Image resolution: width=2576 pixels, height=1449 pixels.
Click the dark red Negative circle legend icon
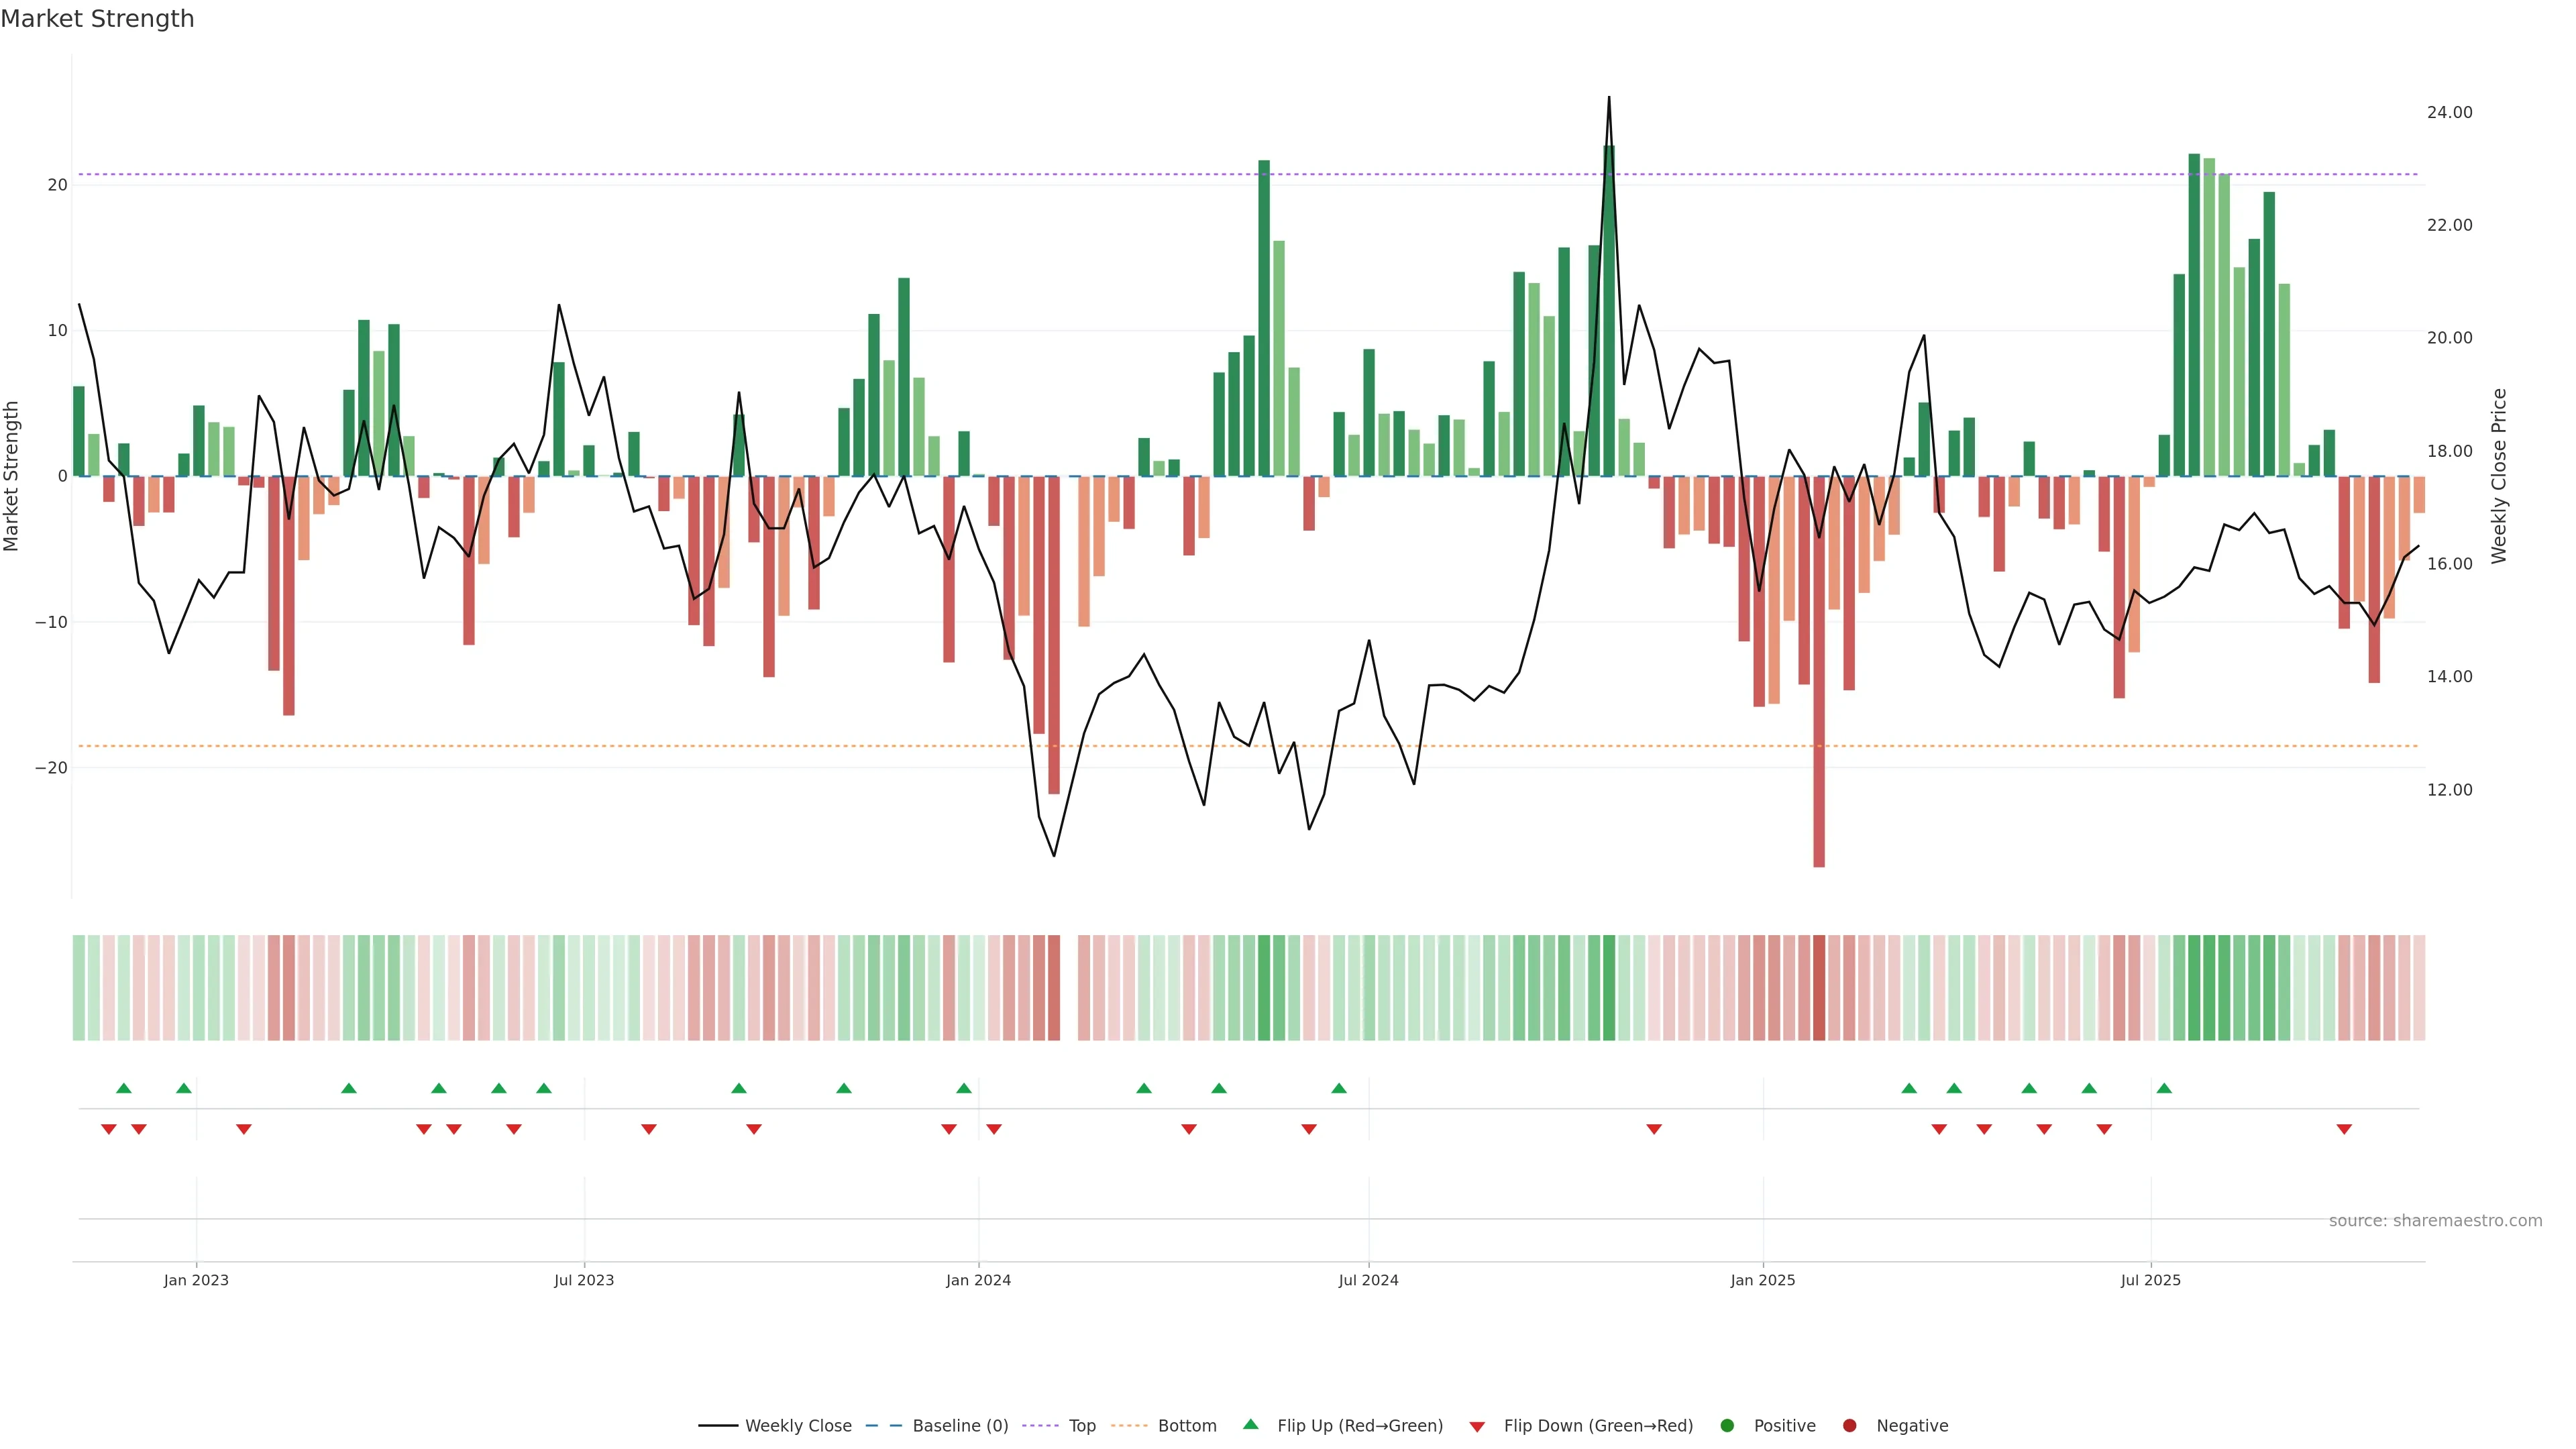pos(1849,1425)
